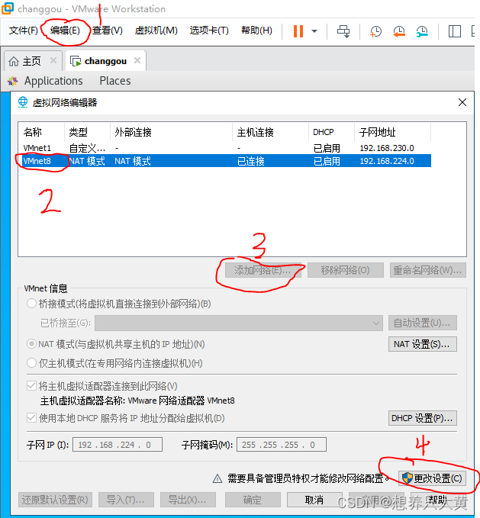
Task: Click the 导入(T)... button
Action: (126, 500)
